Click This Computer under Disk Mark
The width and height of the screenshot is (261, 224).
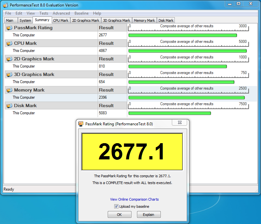[x=24, y=113]
